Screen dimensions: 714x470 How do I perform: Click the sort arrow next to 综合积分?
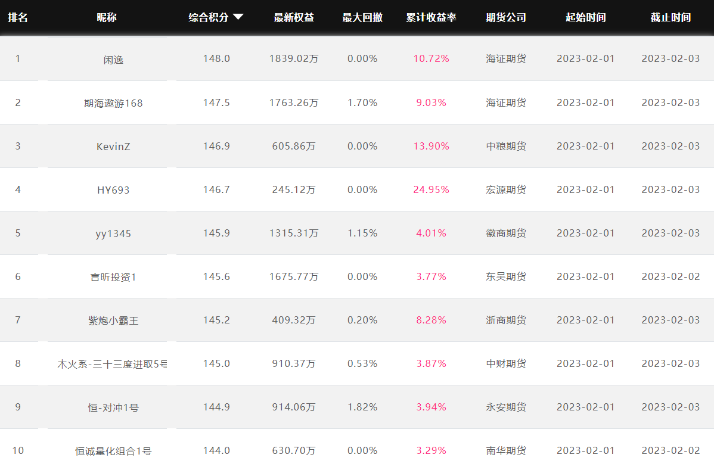tap(238, 17)
